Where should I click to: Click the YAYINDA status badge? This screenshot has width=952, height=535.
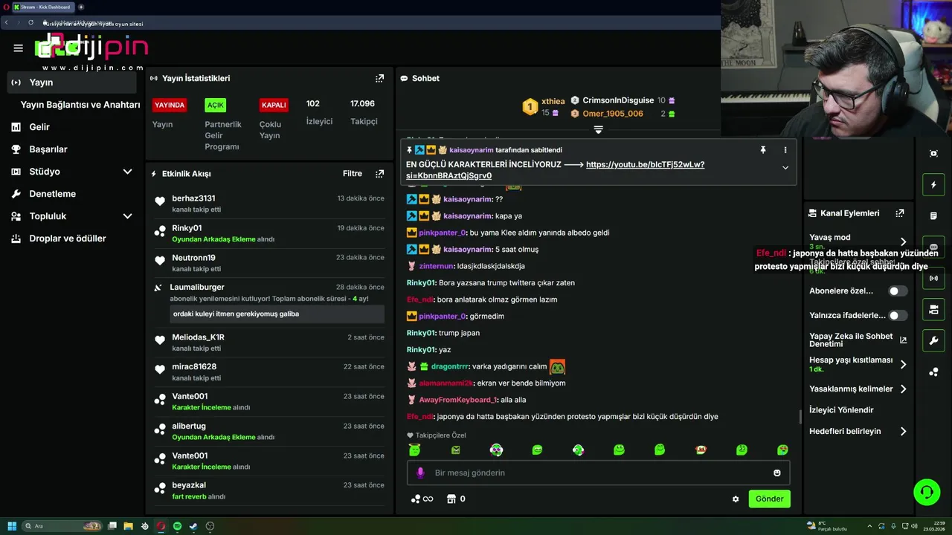pyautogui.click(x=170, y=105)
